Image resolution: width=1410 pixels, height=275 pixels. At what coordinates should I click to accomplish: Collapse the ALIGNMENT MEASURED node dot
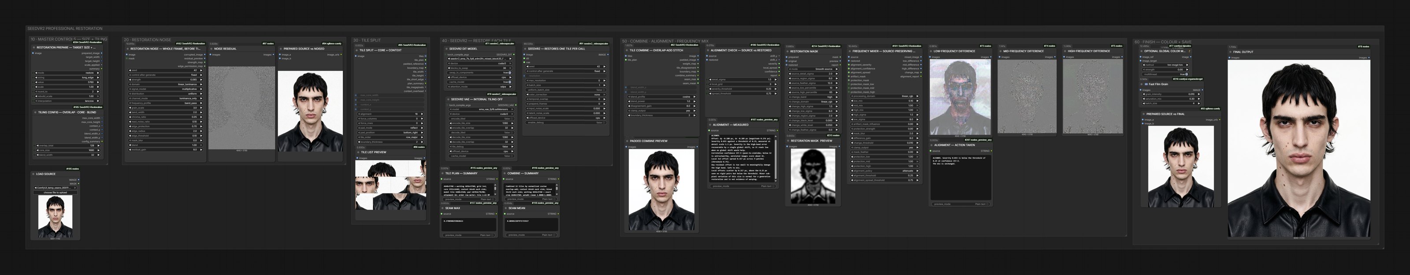click(x=710, y=125)
